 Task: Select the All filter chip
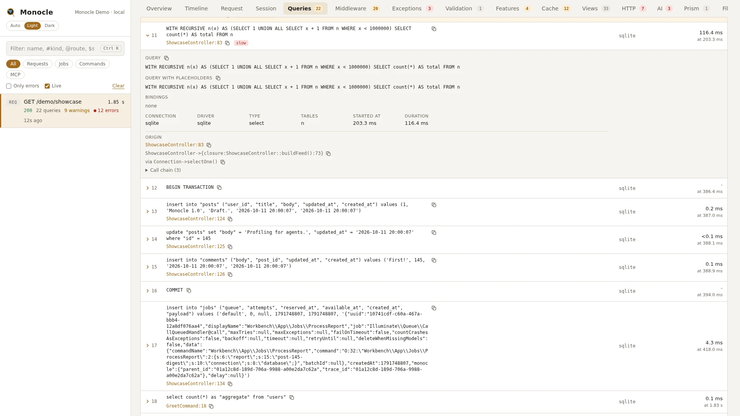tap(13, 64)
